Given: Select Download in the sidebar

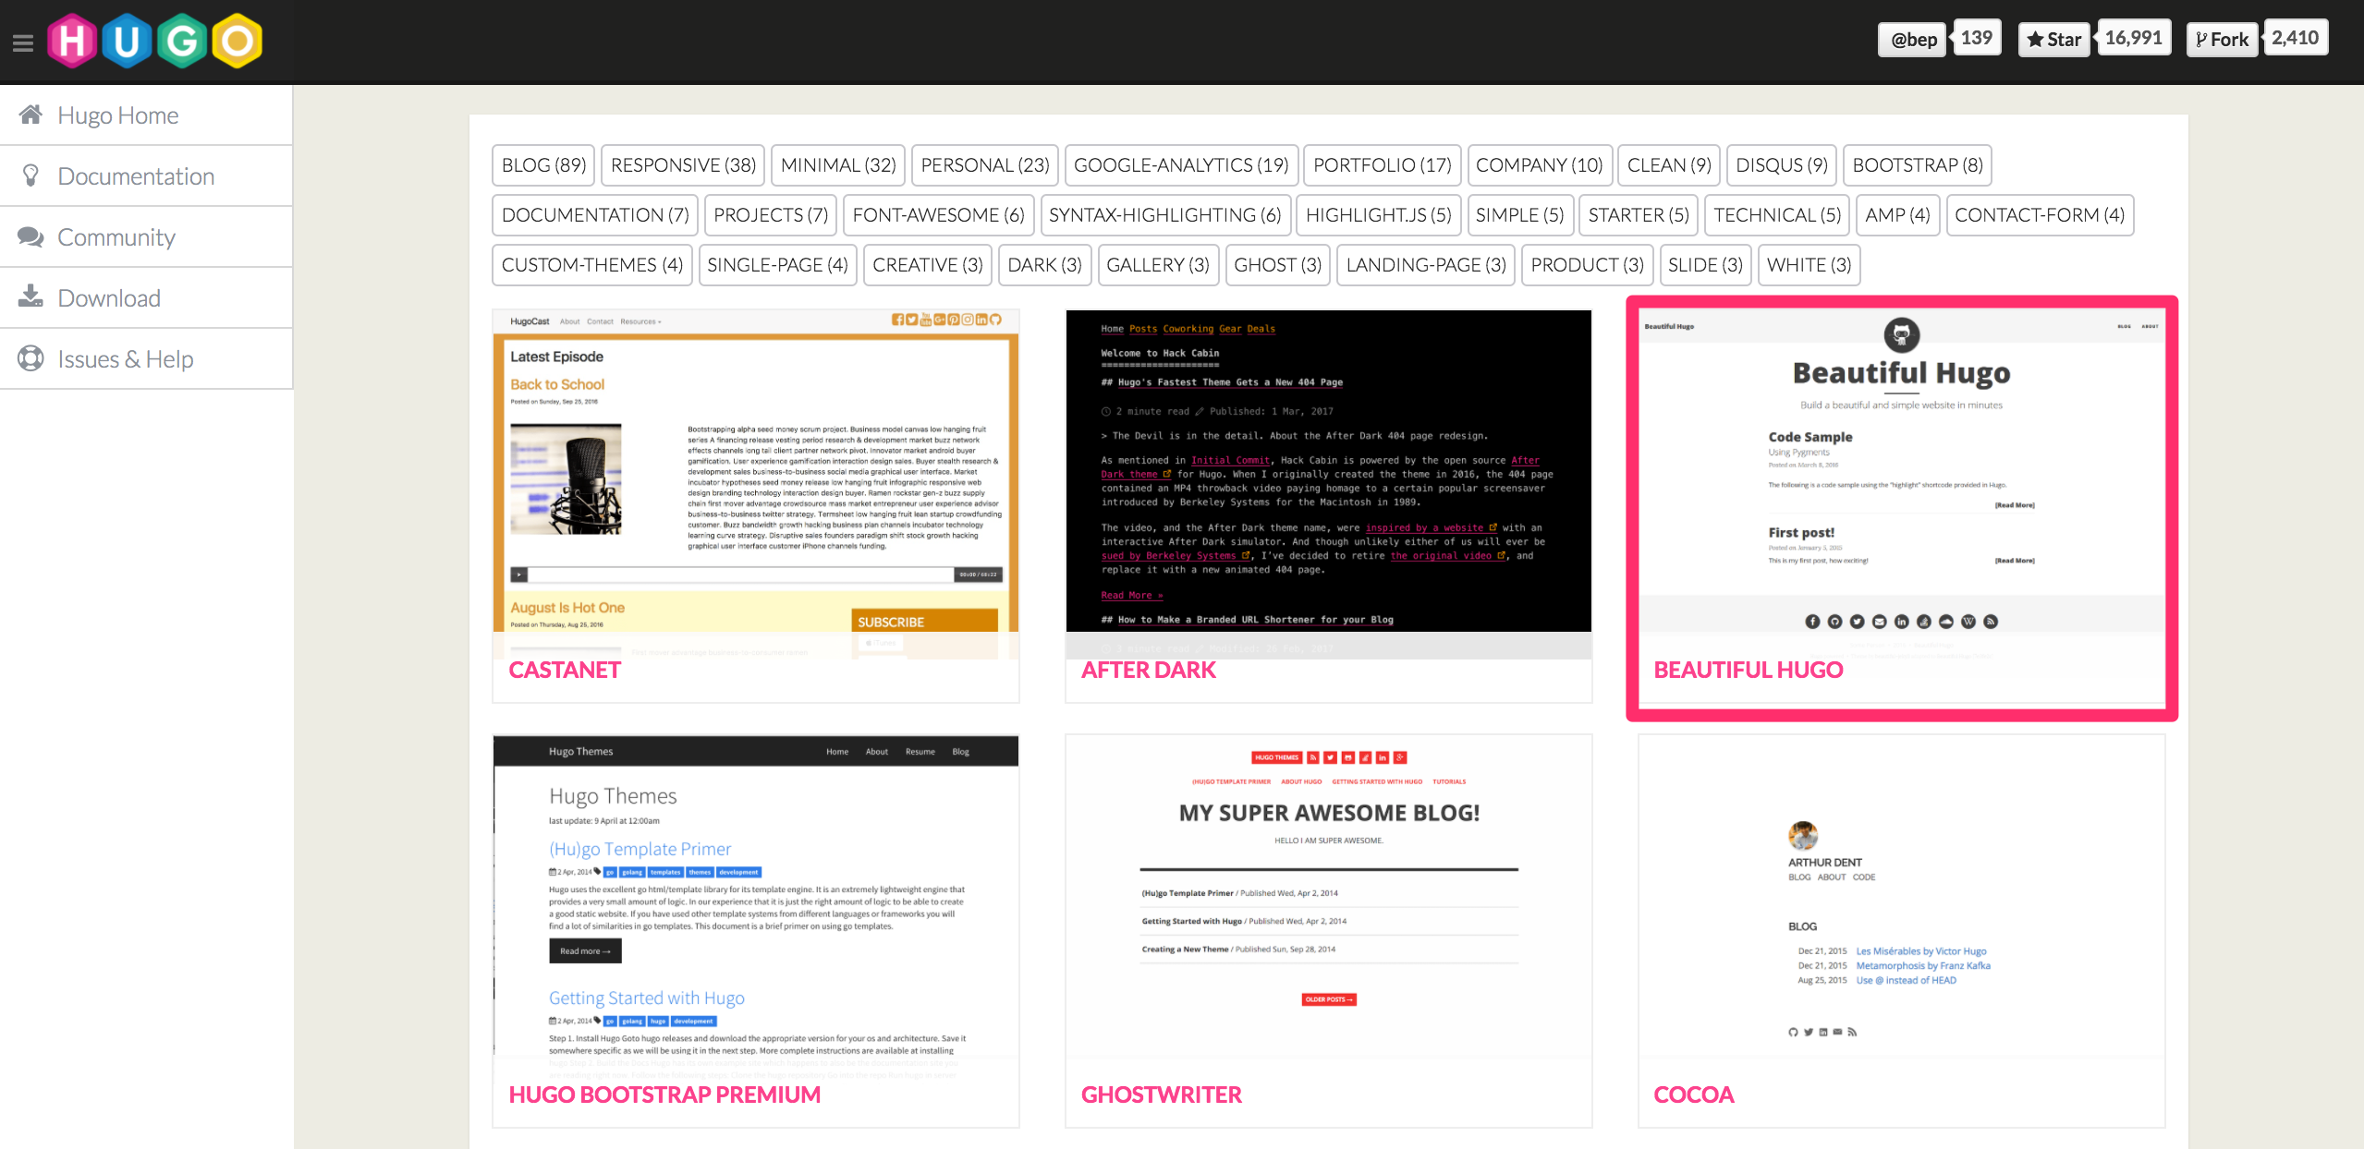Looking at the screenshot, I should [146, 297].
